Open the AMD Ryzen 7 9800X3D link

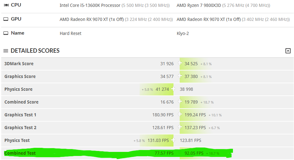(x=199, y=5)
